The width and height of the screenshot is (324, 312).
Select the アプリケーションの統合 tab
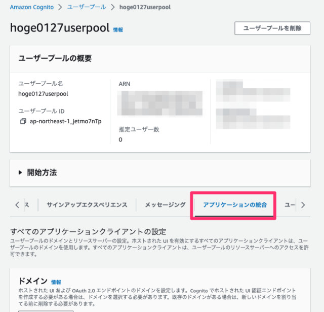(x=235, y=205)
